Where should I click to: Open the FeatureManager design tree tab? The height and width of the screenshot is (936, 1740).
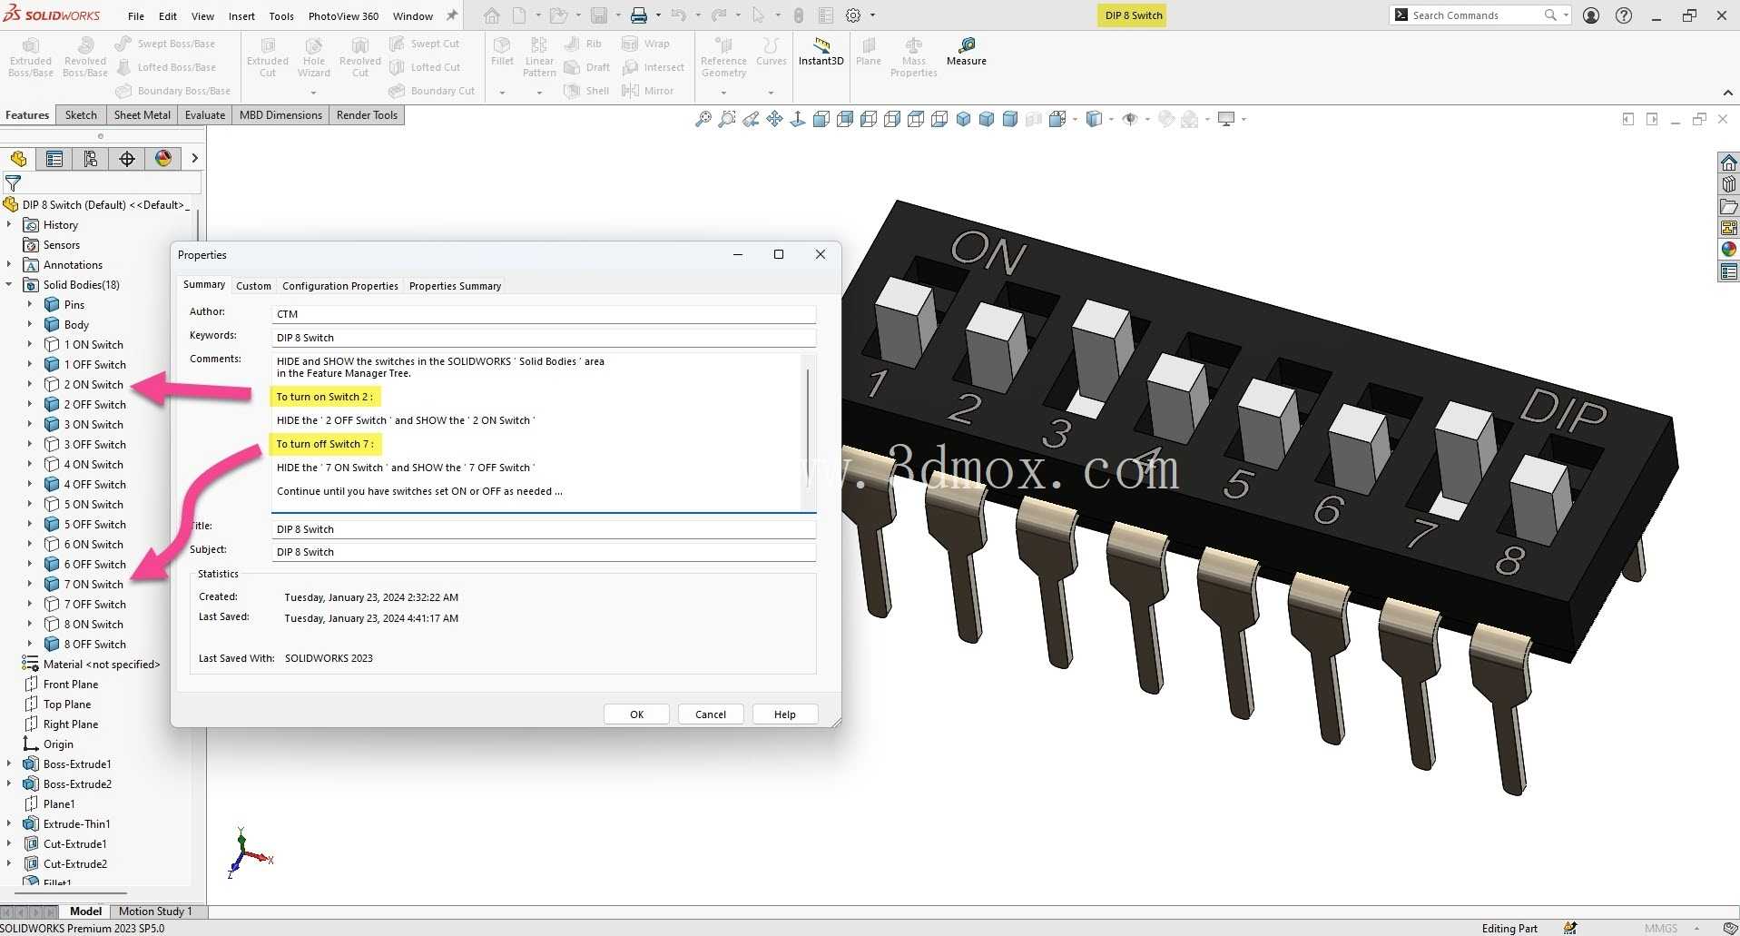click(x=18, y=159)
